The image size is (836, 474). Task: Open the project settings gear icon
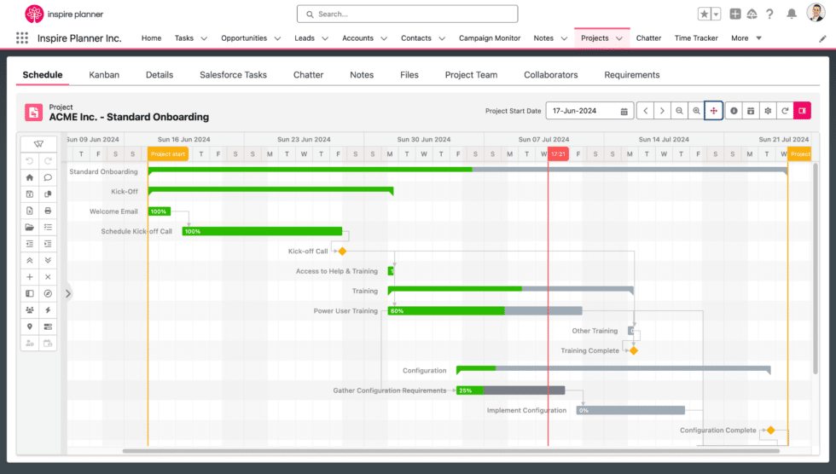768,111
